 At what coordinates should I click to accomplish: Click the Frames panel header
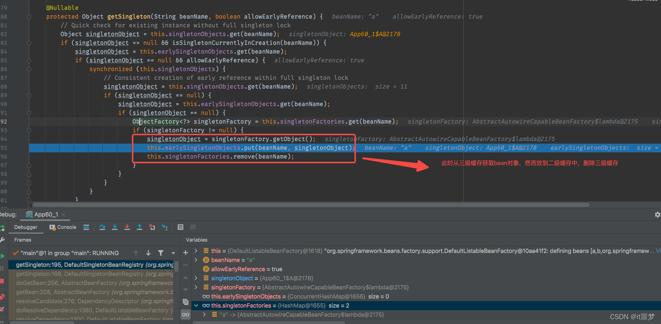pyautogui.click(x=23, y=240)
